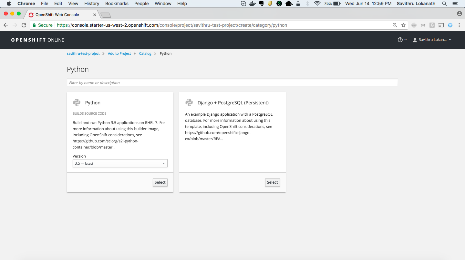The image size is (465, 260).
Task: Open a new browser tab
Action: (x=106, y=15)
